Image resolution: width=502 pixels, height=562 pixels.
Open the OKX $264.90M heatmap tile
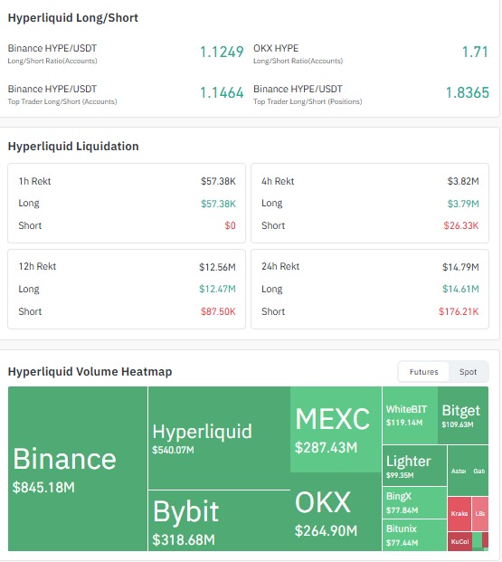coord(336,512)
